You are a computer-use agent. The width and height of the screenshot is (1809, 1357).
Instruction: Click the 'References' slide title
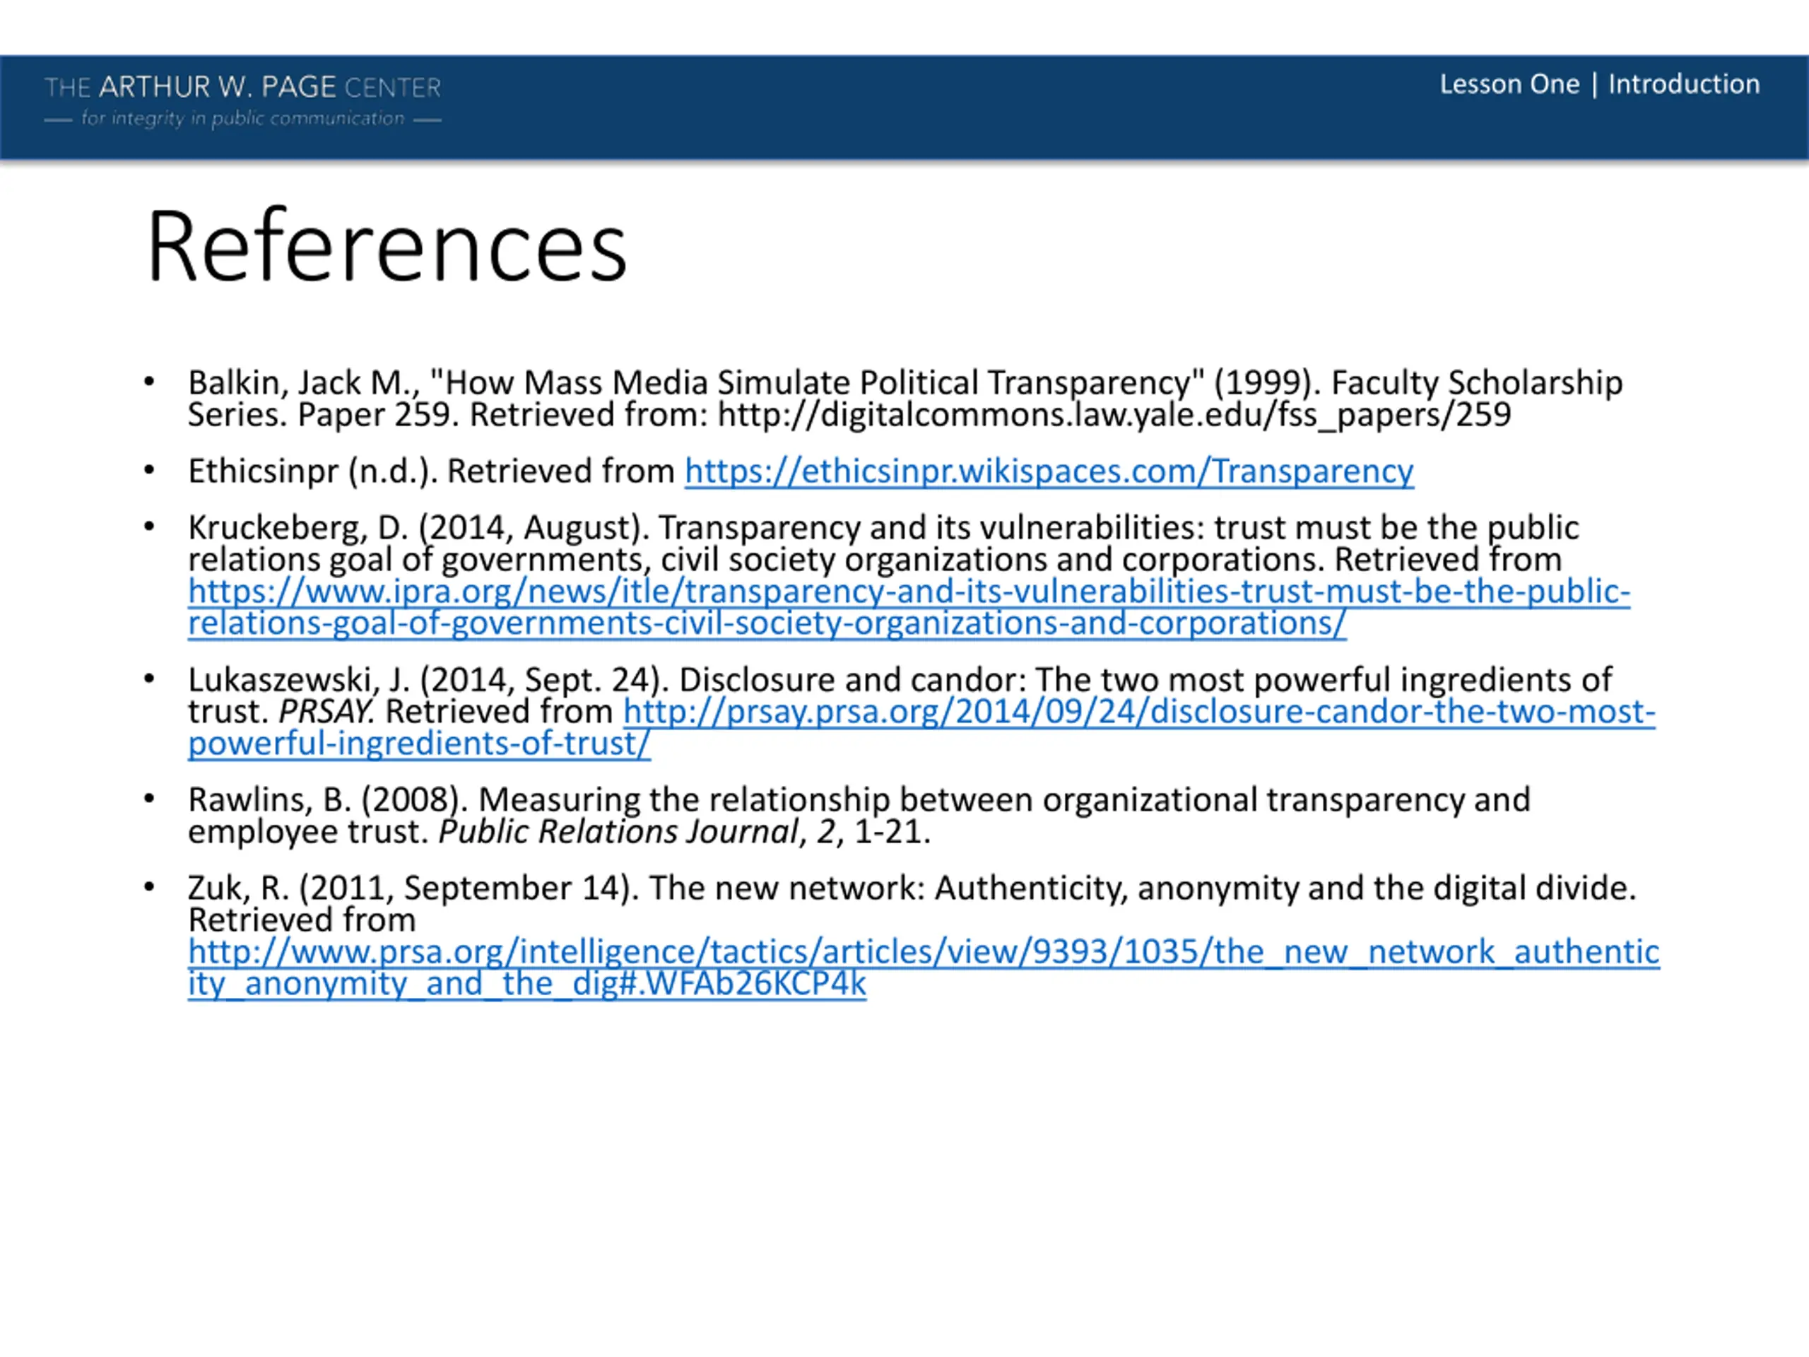click(387, 246)
